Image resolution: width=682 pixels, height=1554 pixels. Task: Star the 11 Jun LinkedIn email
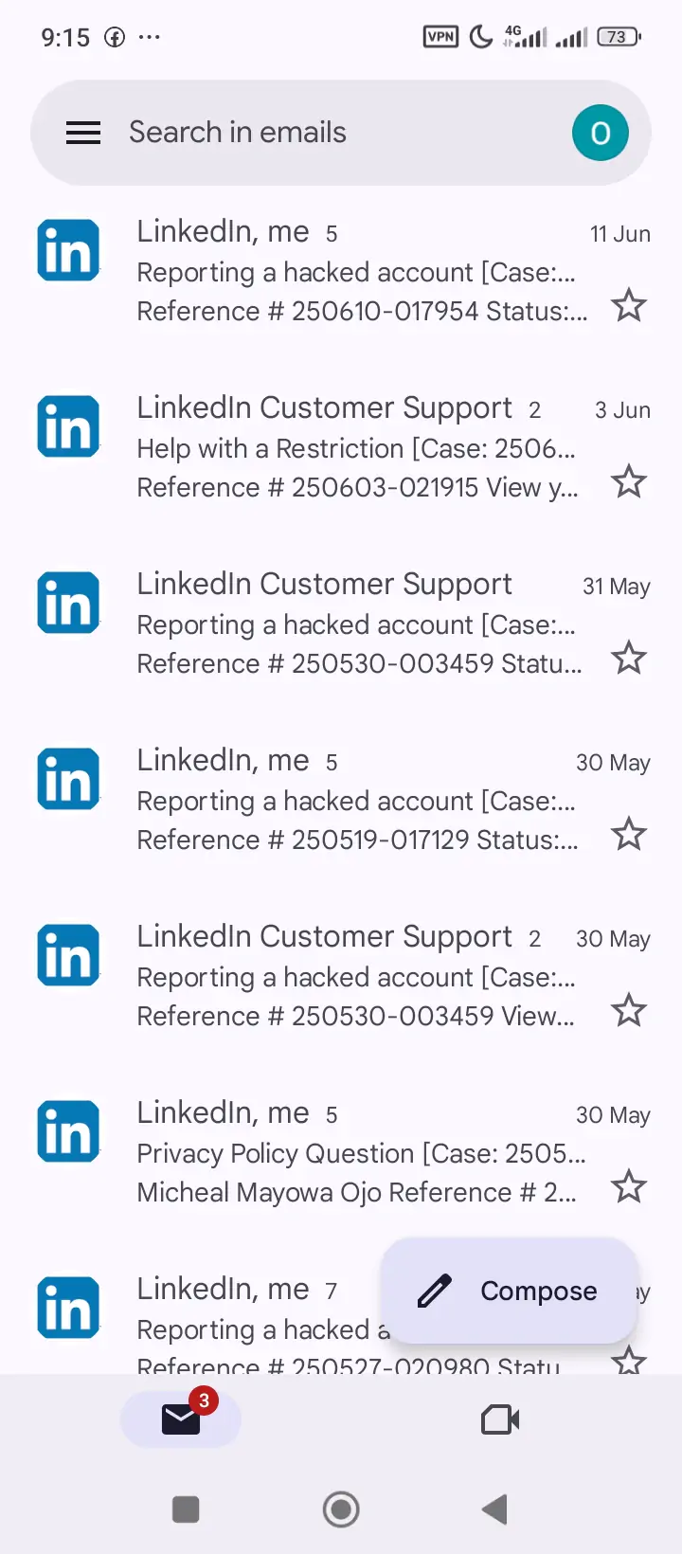point(628,306)
